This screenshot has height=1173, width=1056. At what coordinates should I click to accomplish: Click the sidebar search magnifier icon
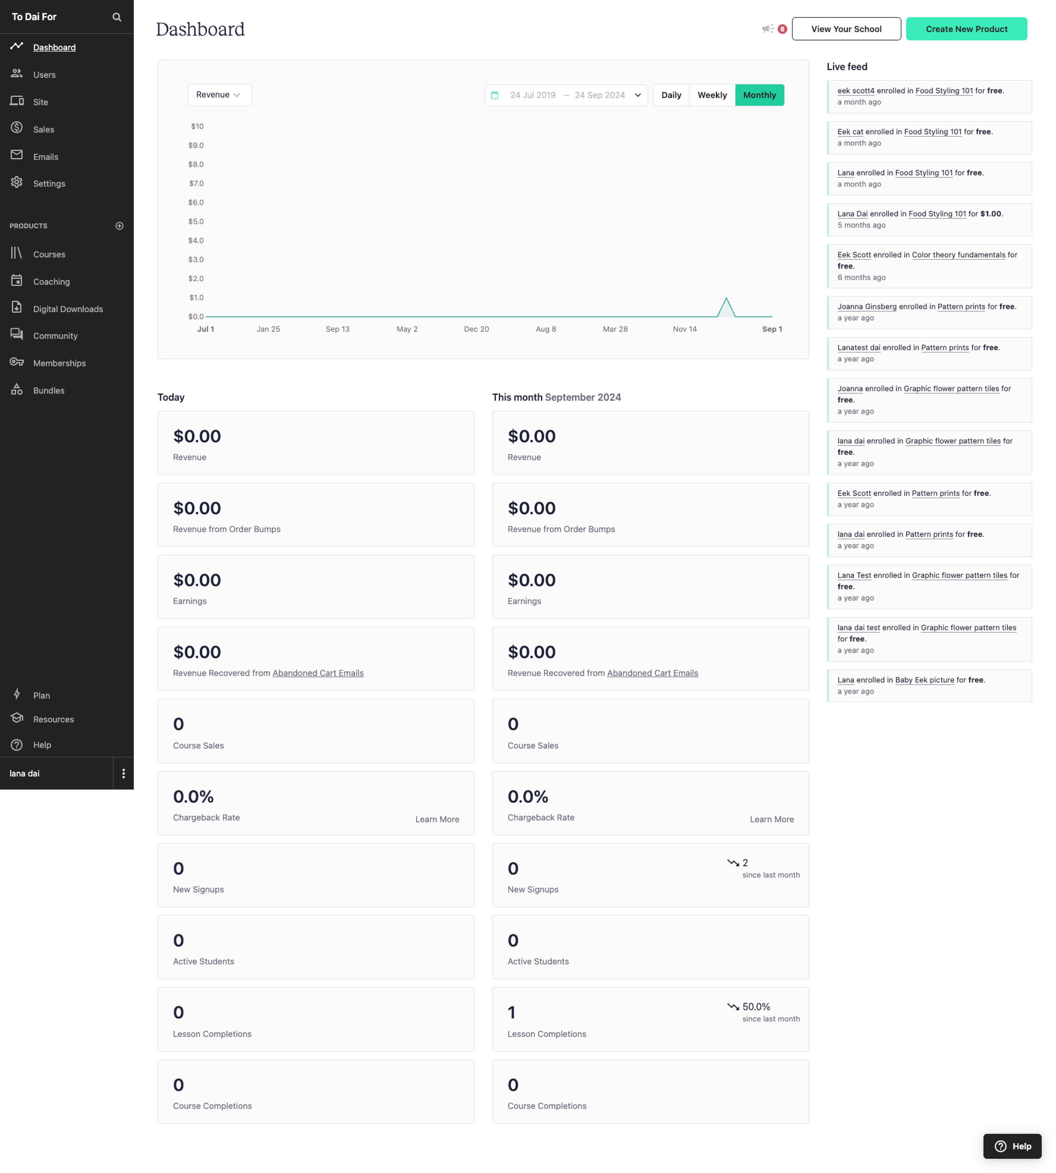pos(117,17)
